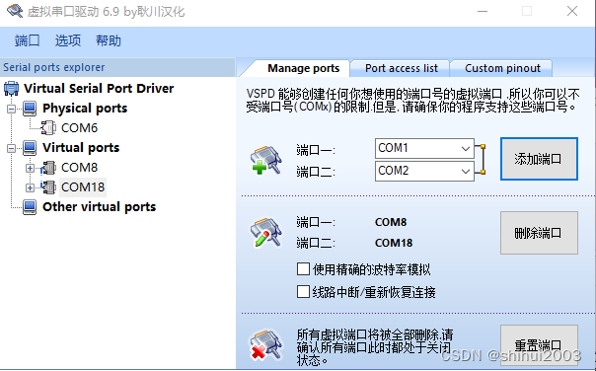
Task: Select the Virtual ports label
Action: (x=81, y=147)
